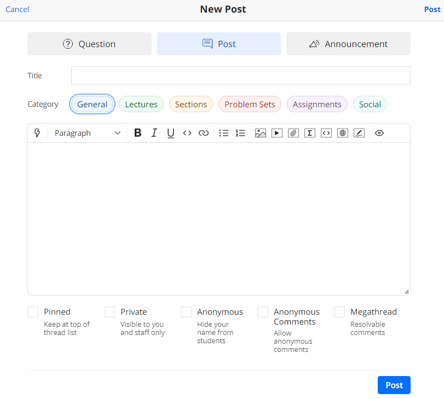Image resolution: width=444 pixels, height=399 pixels.
Task: Attach a file using the paperclip icon
Action: (293, 133)
